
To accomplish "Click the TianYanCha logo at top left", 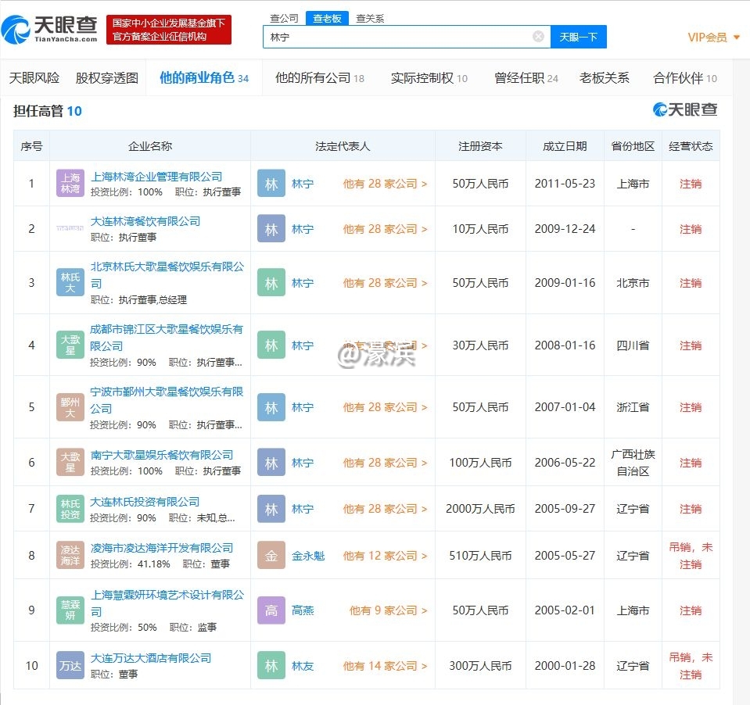I will tap(50, 29).
